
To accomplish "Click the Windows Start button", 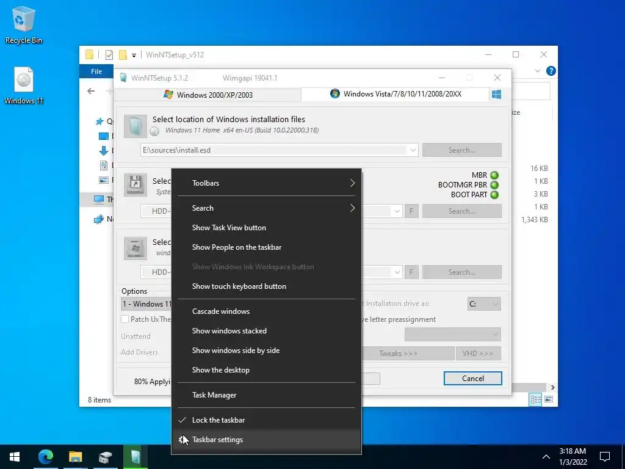I will coord(15,457).
